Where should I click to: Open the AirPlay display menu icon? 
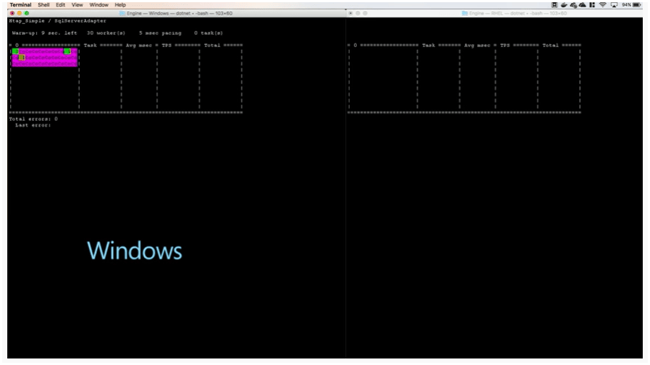pos(614,5)
